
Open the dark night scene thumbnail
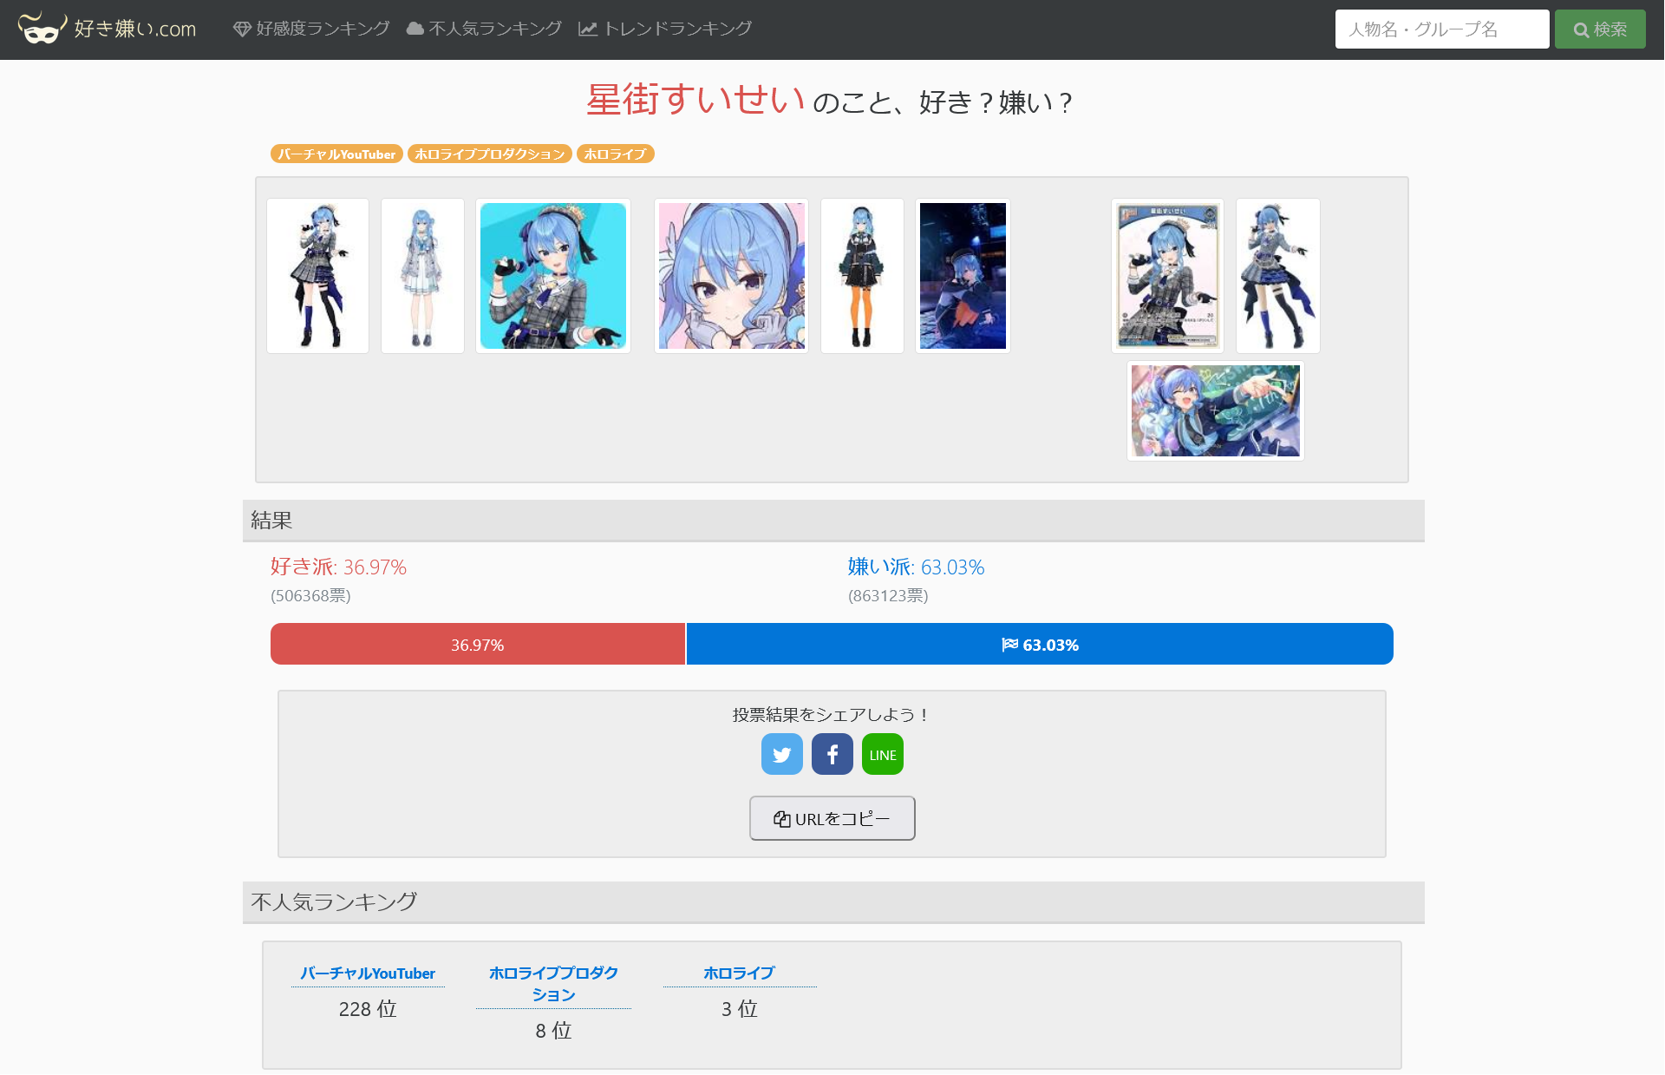963,276
